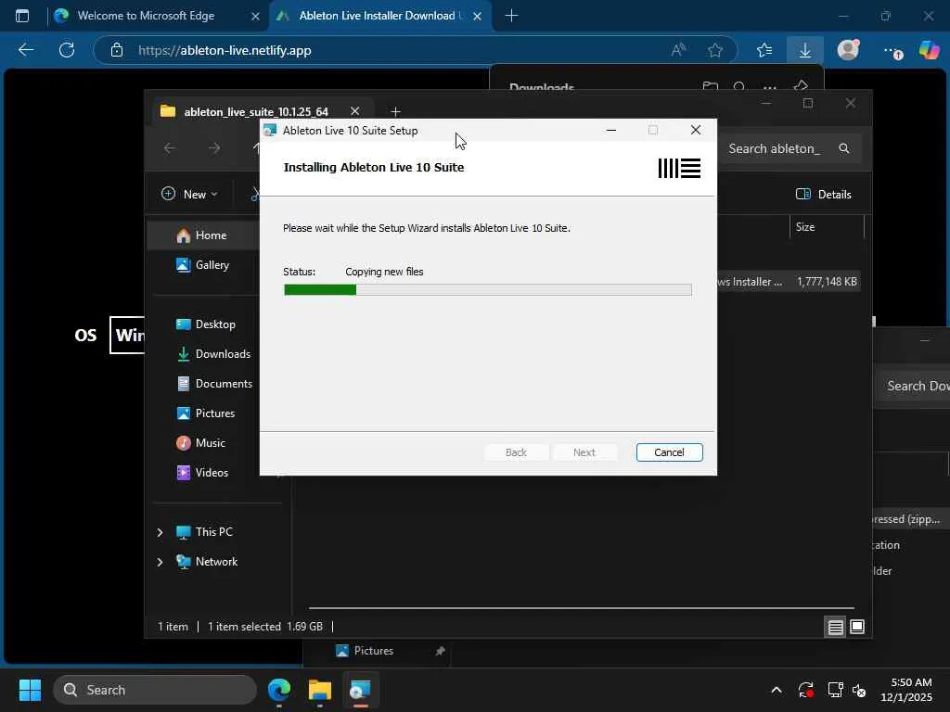Open File Explorer from the taskbar

[320, 690]
